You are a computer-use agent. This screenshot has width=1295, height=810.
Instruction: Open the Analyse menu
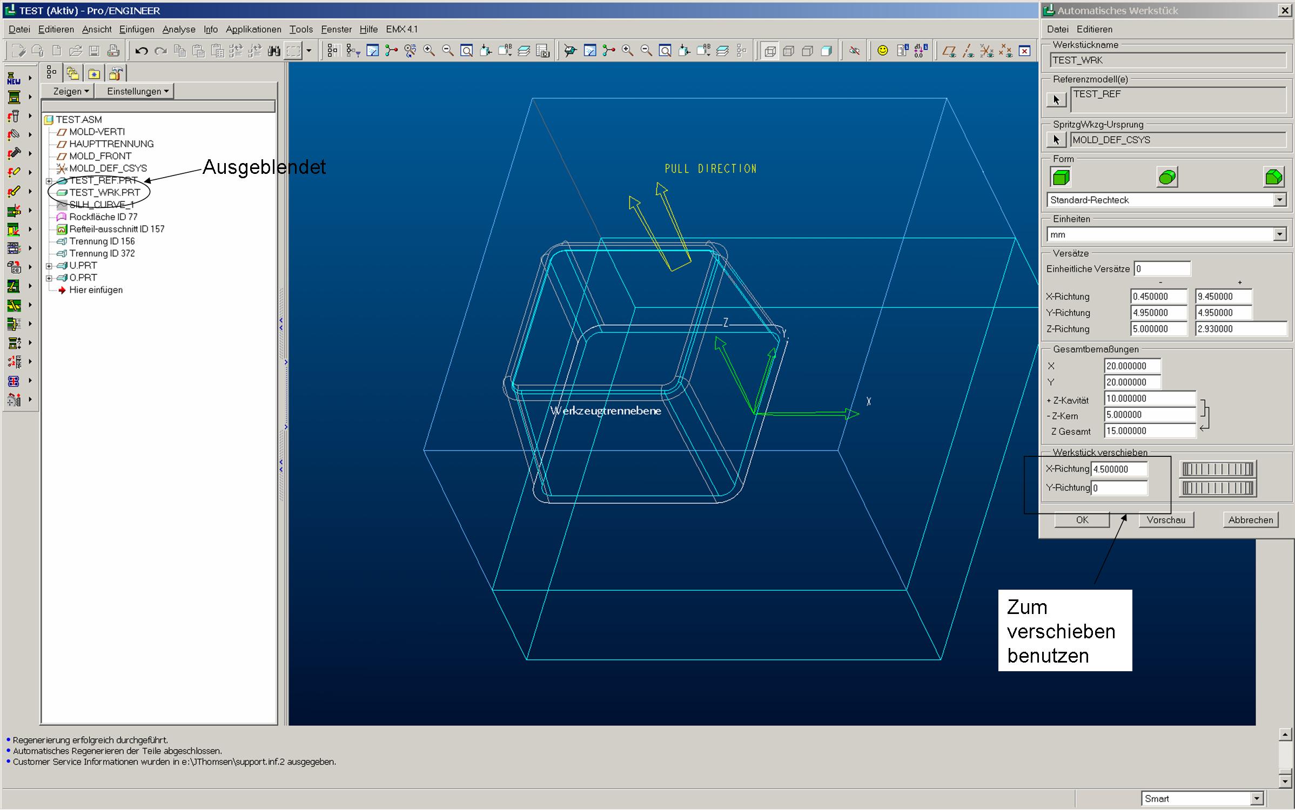179,29
